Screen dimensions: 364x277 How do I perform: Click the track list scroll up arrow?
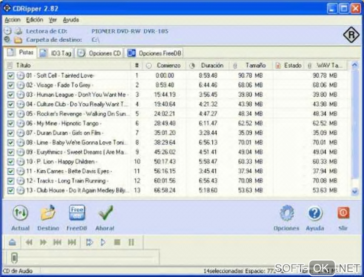click(x=354, y=65)
